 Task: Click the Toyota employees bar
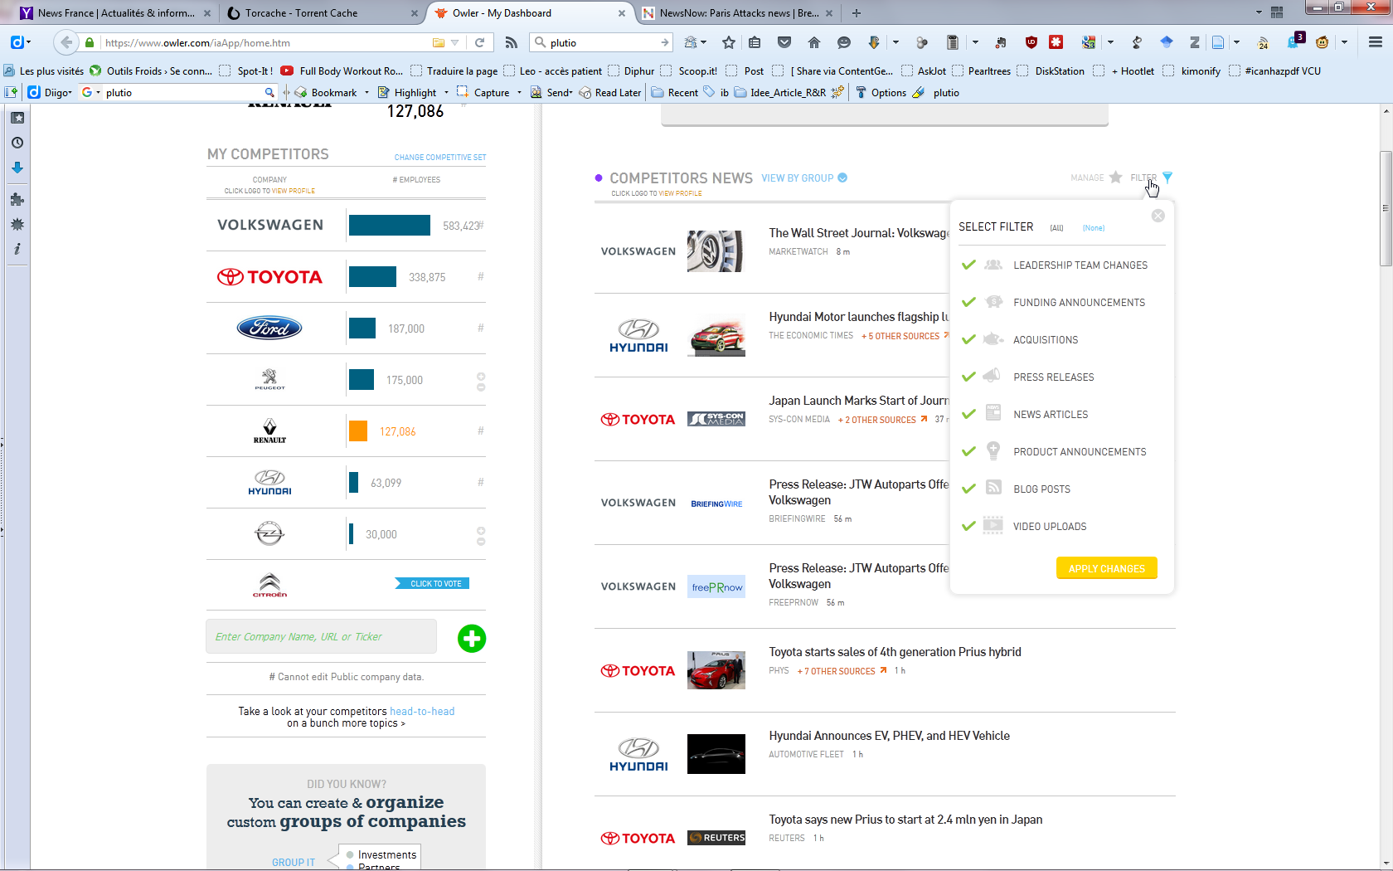[x=372, y=277]
